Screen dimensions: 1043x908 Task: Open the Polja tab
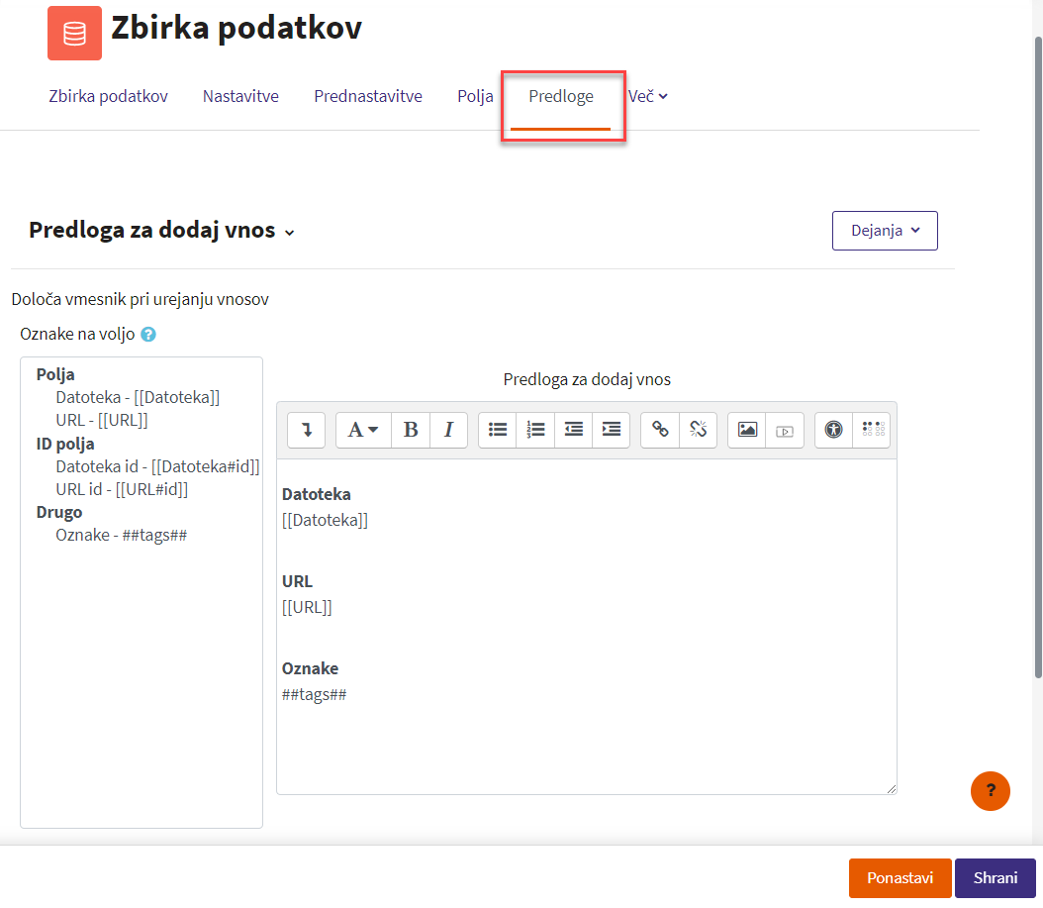click(x=475, y=96)
